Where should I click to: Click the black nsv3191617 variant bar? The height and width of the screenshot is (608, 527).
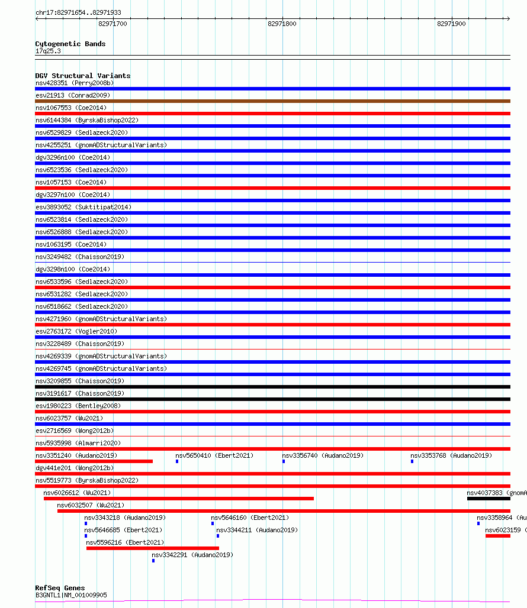coord(272,399)
